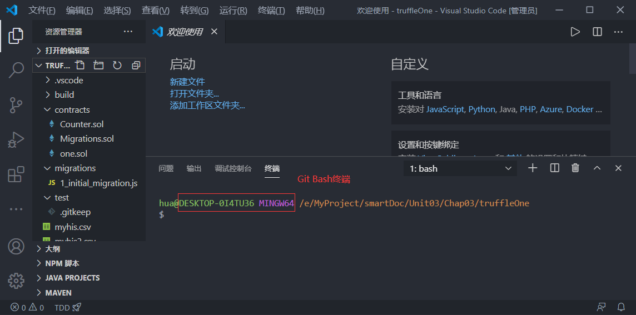This screenshot has height=315, width=636.
Task: Expand the NPM 脚本 section
Action: (89, 263)
